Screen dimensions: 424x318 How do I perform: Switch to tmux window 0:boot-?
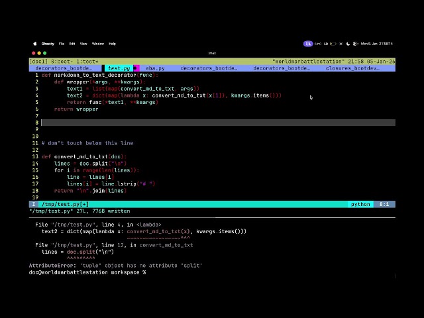tap(62, 62)
